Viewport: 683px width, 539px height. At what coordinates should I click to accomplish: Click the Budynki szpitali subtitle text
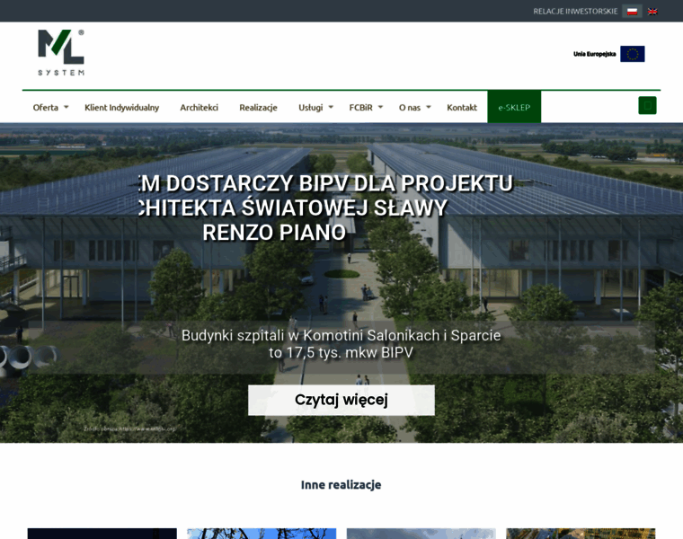(341, 344)
